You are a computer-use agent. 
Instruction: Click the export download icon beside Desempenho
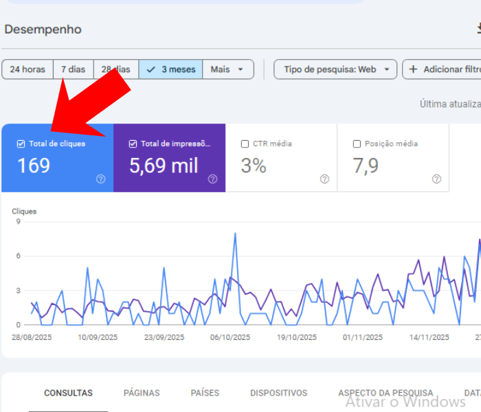pos(478,29)
